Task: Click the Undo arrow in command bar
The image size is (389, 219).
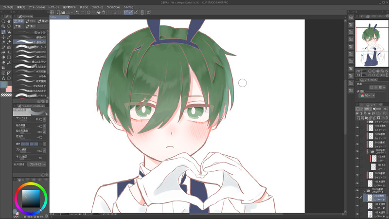Action: (77, 12)
